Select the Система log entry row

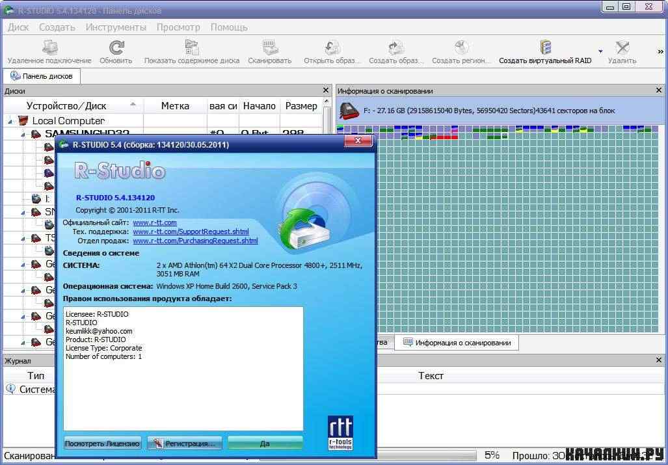334,389
